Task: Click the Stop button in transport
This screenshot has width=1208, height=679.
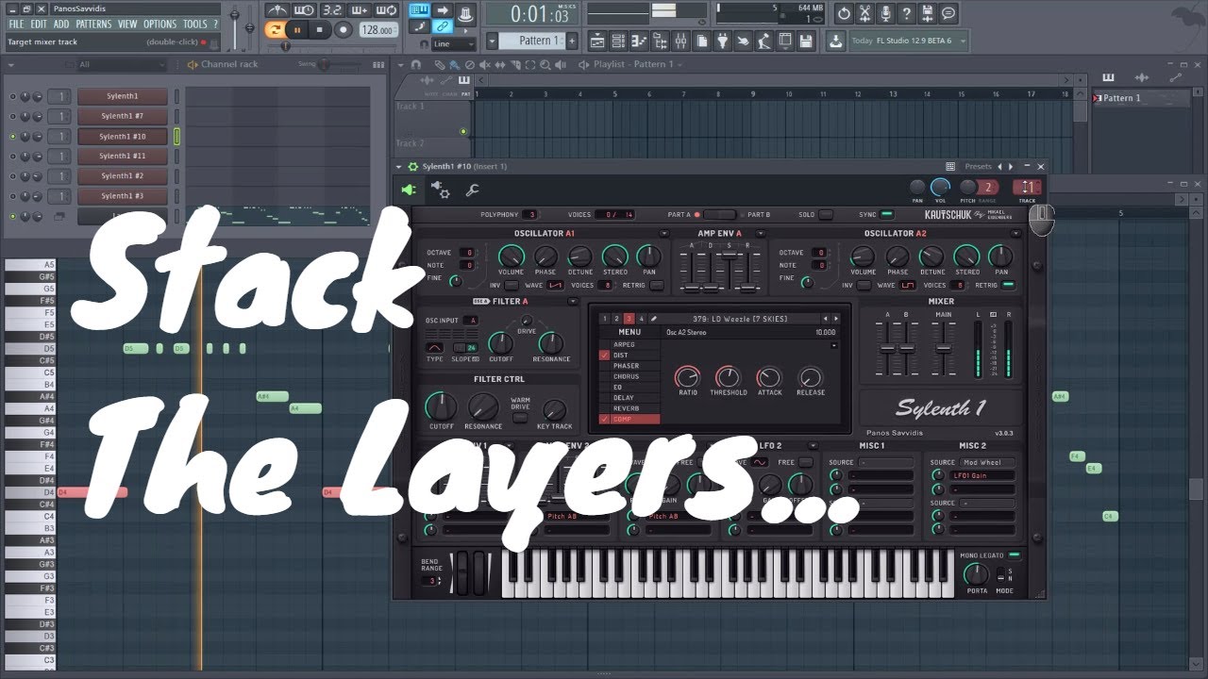Action: [320, 30]
